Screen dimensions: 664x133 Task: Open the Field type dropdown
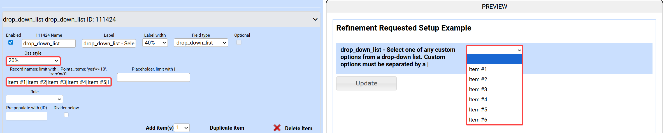click(x=201, y=43)
